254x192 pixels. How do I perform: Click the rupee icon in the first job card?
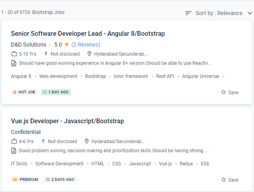coord(46,54)
